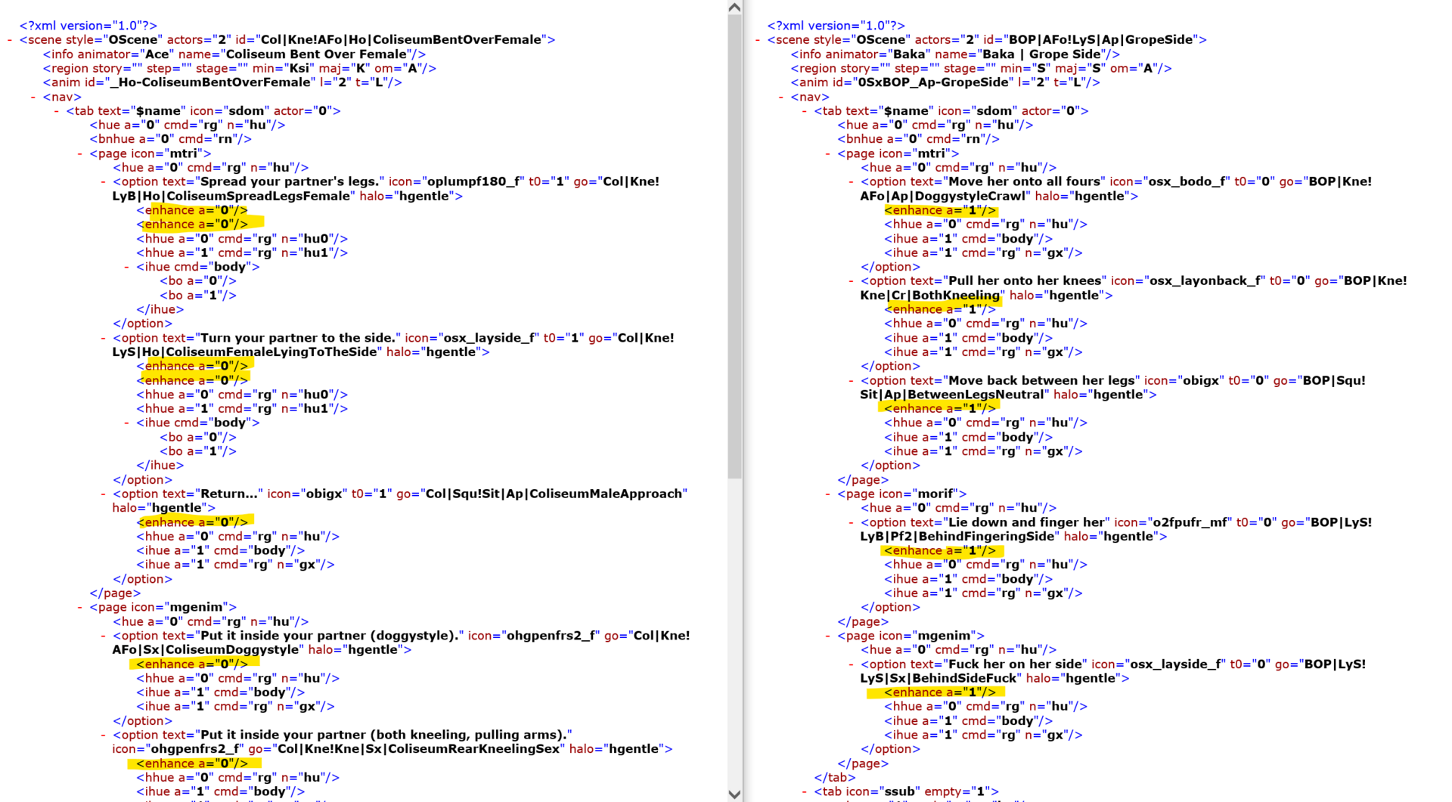Collapse the oplumpf180_f option node
1452x802 pixels.
(104, 181)
